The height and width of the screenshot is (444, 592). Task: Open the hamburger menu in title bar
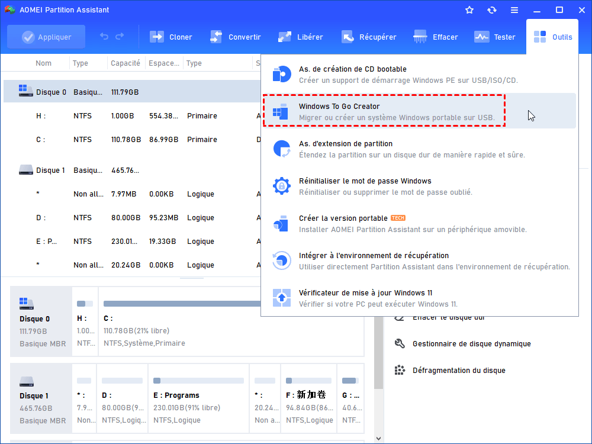click(x=514, y=10)
